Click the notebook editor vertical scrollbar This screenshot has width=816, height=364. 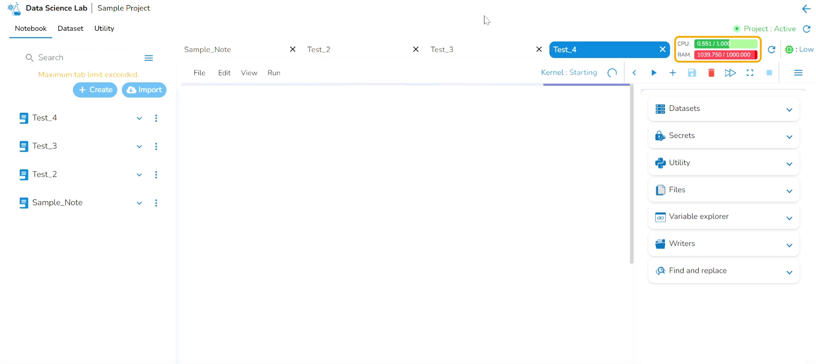[x=632, y=174]
